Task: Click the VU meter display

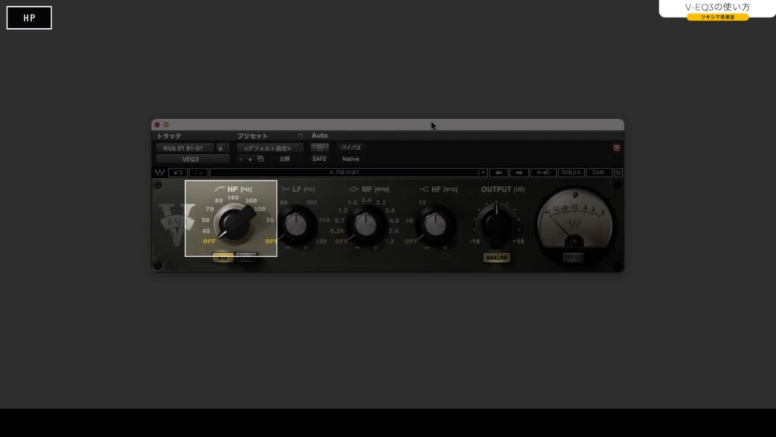Action: coord(574,222)
